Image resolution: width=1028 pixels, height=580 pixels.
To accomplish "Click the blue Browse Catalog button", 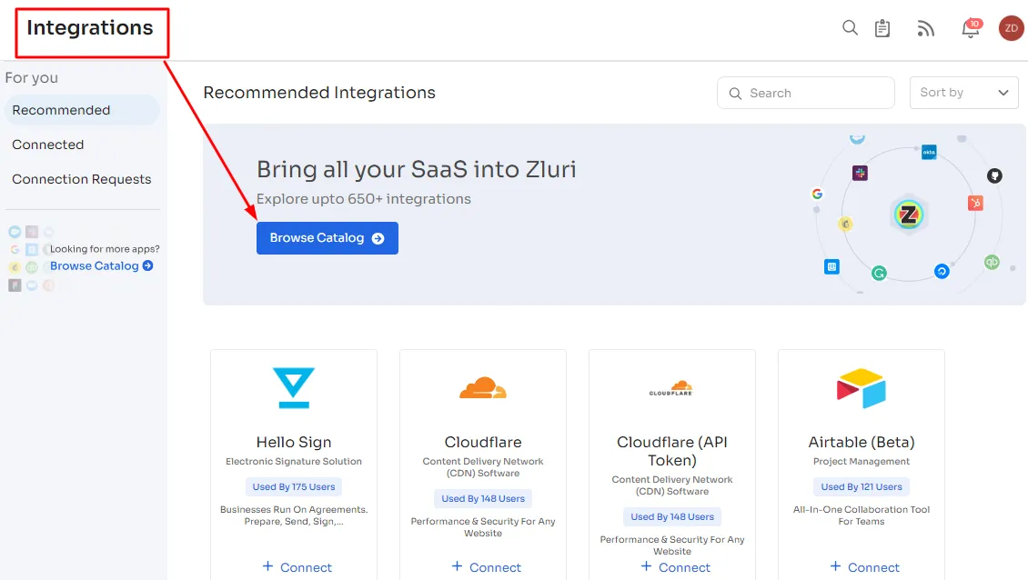I will click(328, 238).
